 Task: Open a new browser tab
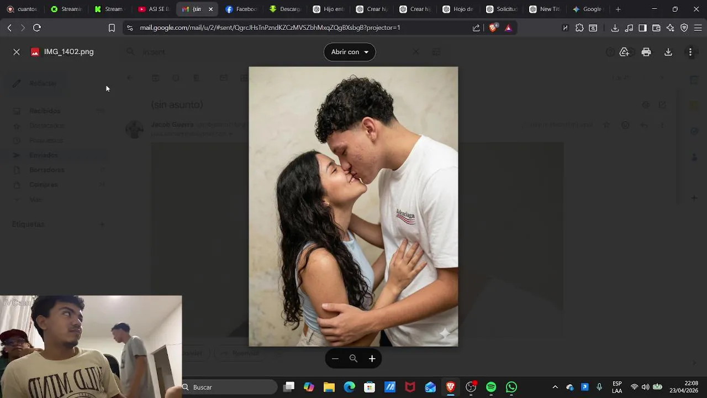(x=618, y=9)
